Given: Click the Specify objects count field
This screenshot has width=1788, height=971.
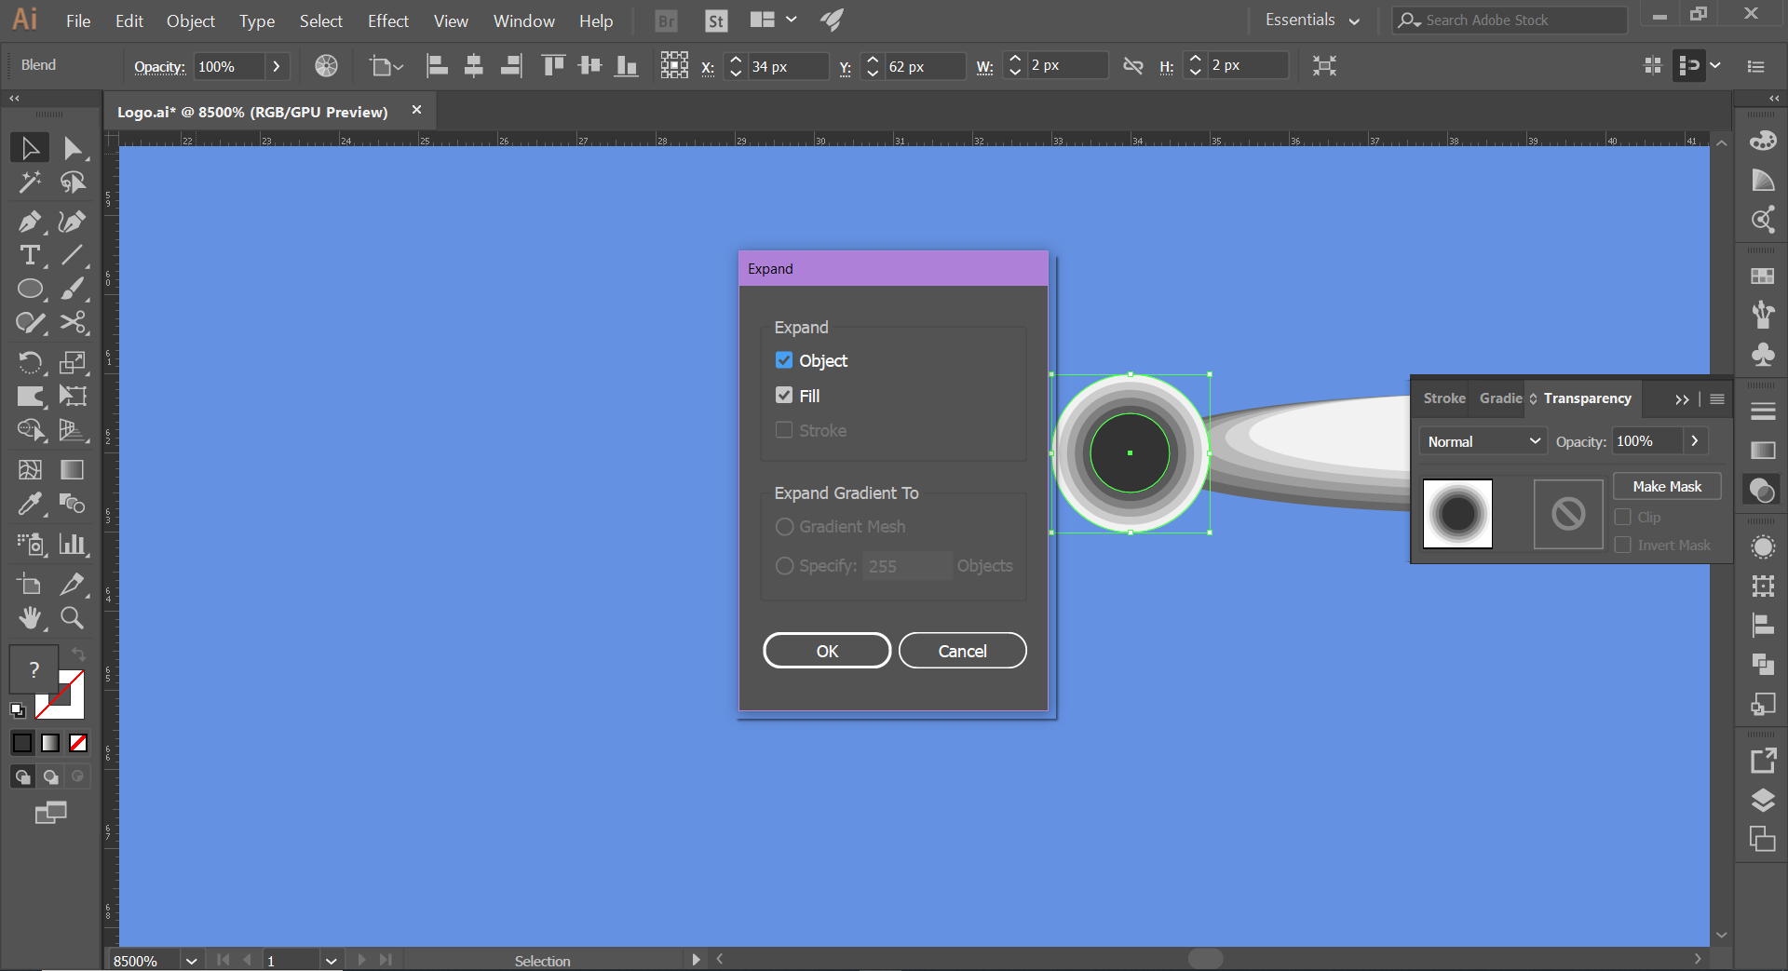Looking at the screenshot, I should coord(907,566).
